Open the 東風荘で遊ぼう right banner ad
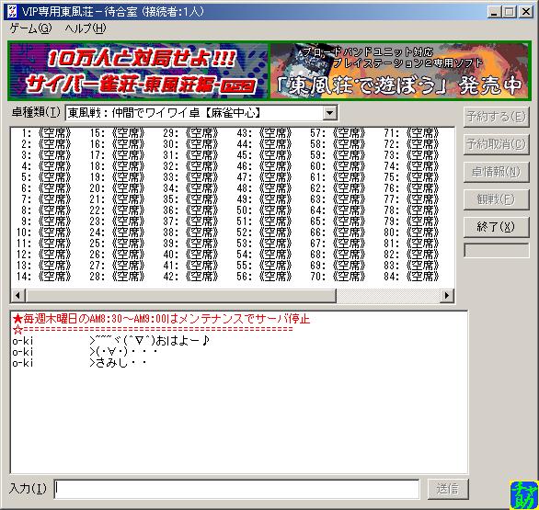 pos(399,71)
